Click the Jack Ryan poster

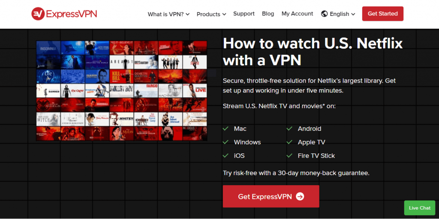(x=97, y=48)
